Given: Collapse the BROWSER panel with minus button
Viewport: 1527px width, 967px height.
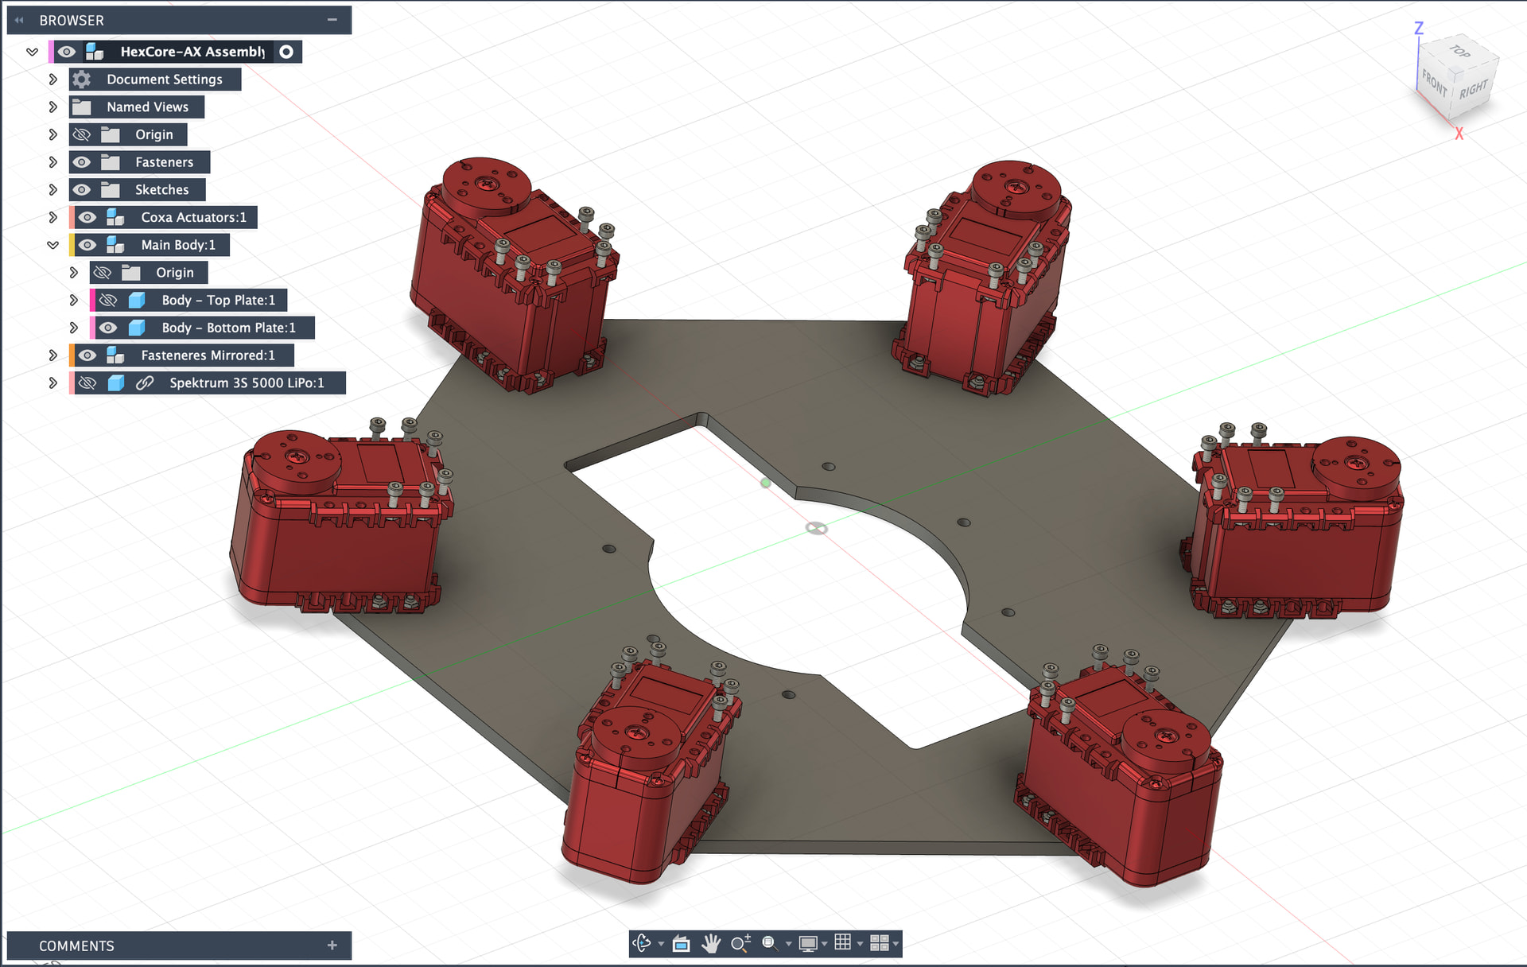Looking at the screenshot, I should (x=332, y=20).
